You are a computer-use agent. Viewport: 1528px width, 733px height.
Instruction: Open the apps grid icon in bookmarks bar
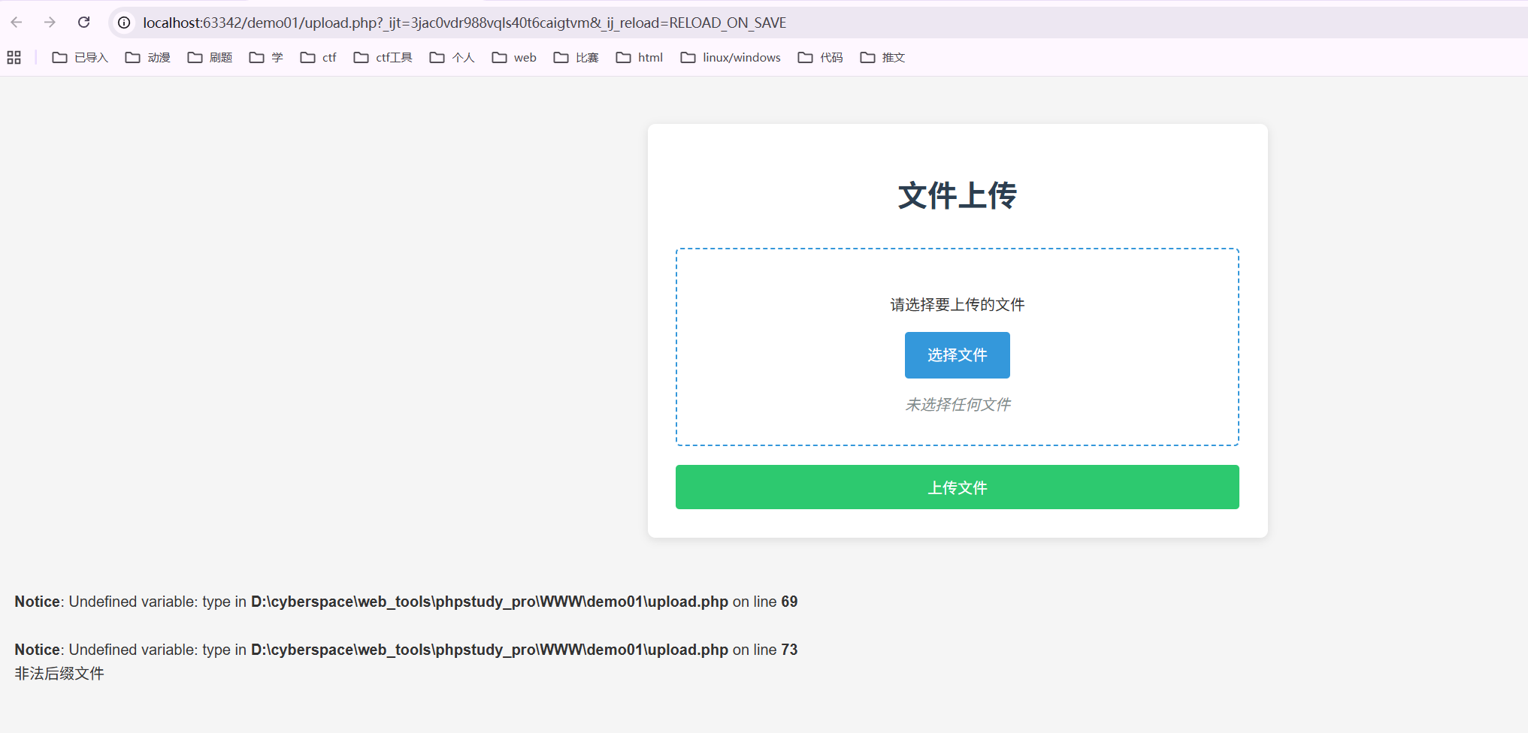14,57
